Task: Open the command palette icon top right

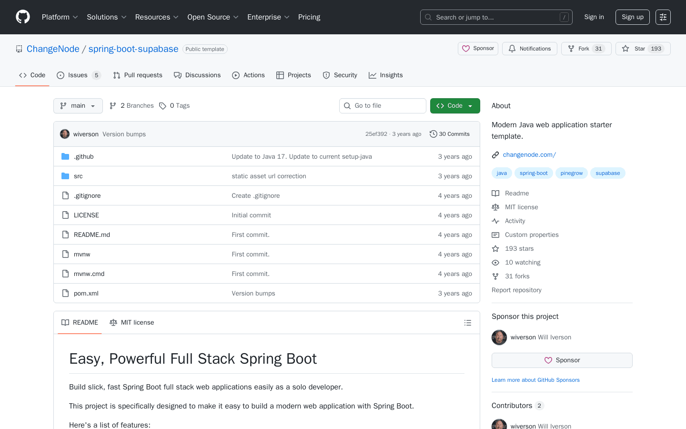Action: tap(663, 17)
